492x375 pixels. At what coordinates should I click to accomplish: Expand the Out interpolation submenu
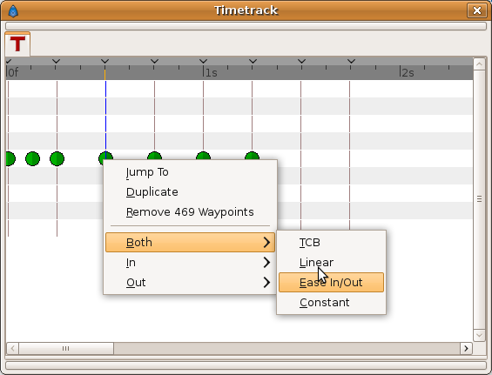(x=190, y=283)
